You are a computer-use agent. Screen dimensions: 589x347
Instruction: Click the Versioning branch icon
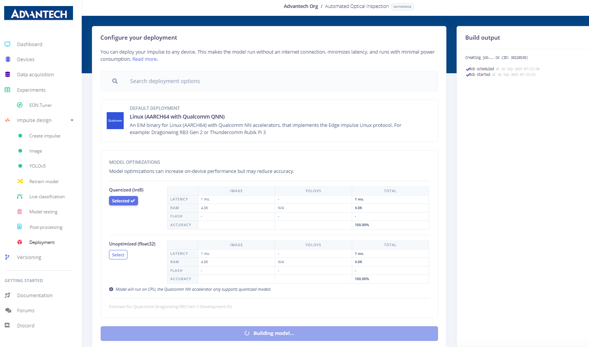(x=7, y=257)
